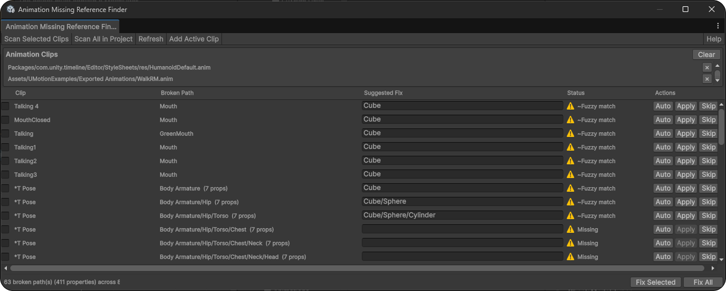The width and height of the screenshot is (726, 291).
Task: Click the GreenMouth broken path text
Action: (176, 134)
